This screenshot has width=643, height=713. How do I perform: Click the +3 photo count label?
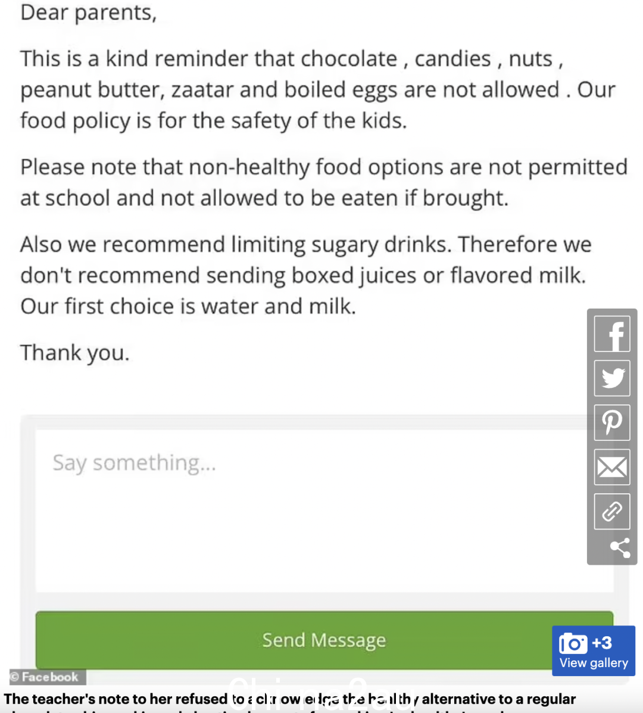point(602,643)
